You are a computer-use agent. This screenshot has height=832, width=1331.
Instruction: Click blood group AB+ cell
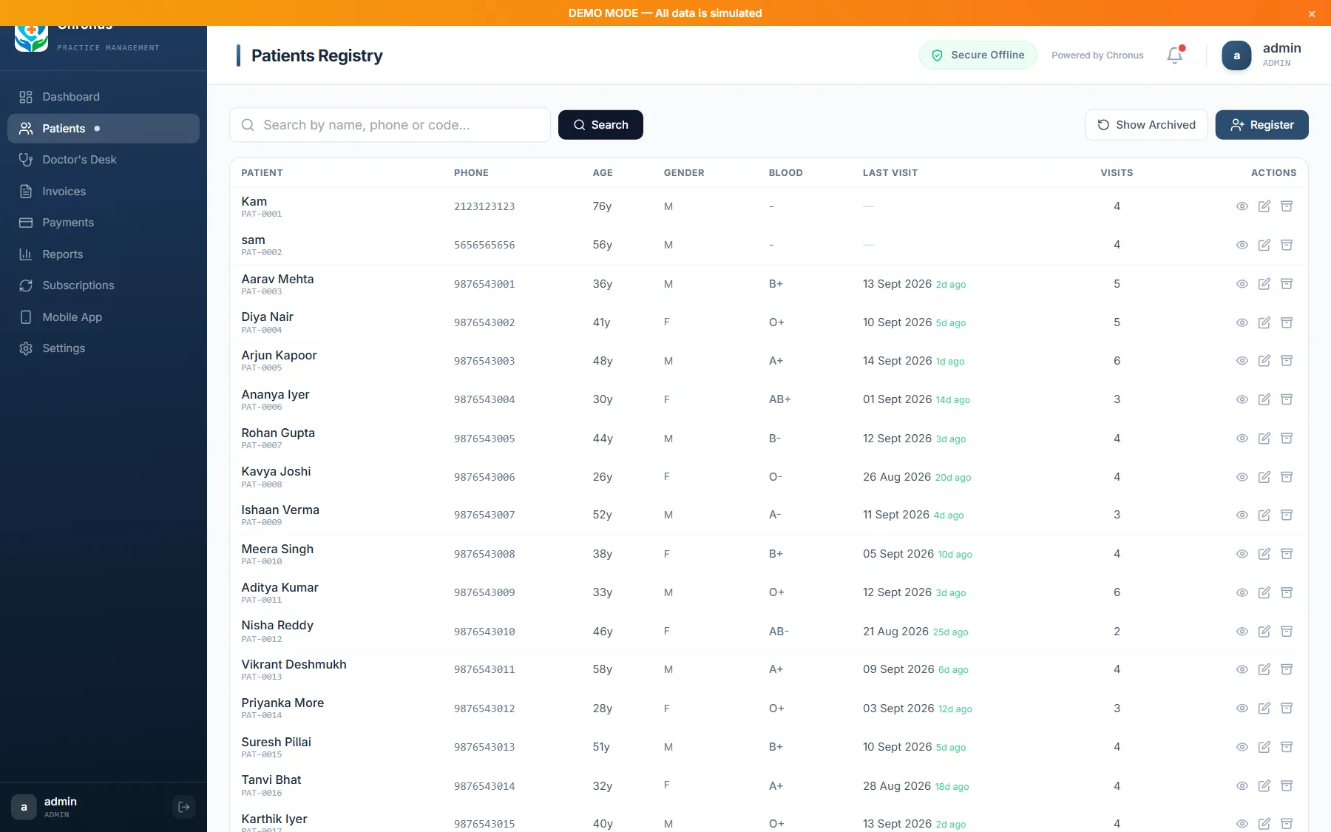point(780,399)
